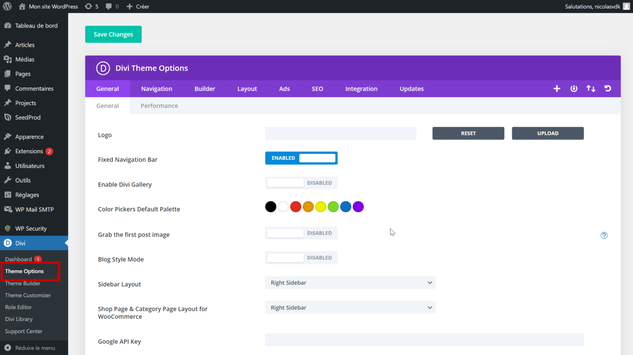Viewport: 633px width, 355px height.
Task: Click the Articles pin icon in sidebar
Action: 8,45
